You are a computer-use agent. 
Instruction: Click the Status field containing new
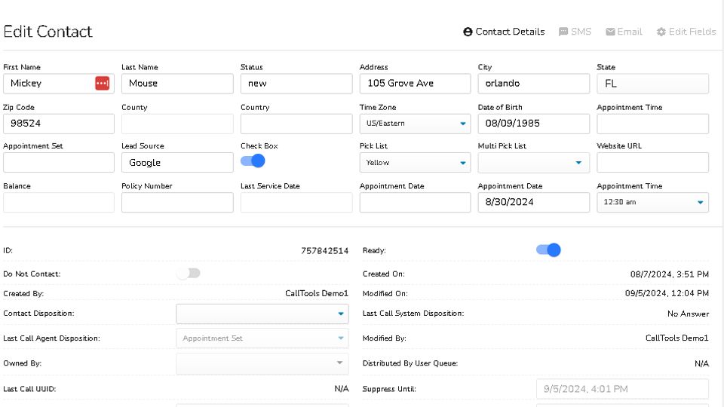pyautogui.click(x=296, y=84)
